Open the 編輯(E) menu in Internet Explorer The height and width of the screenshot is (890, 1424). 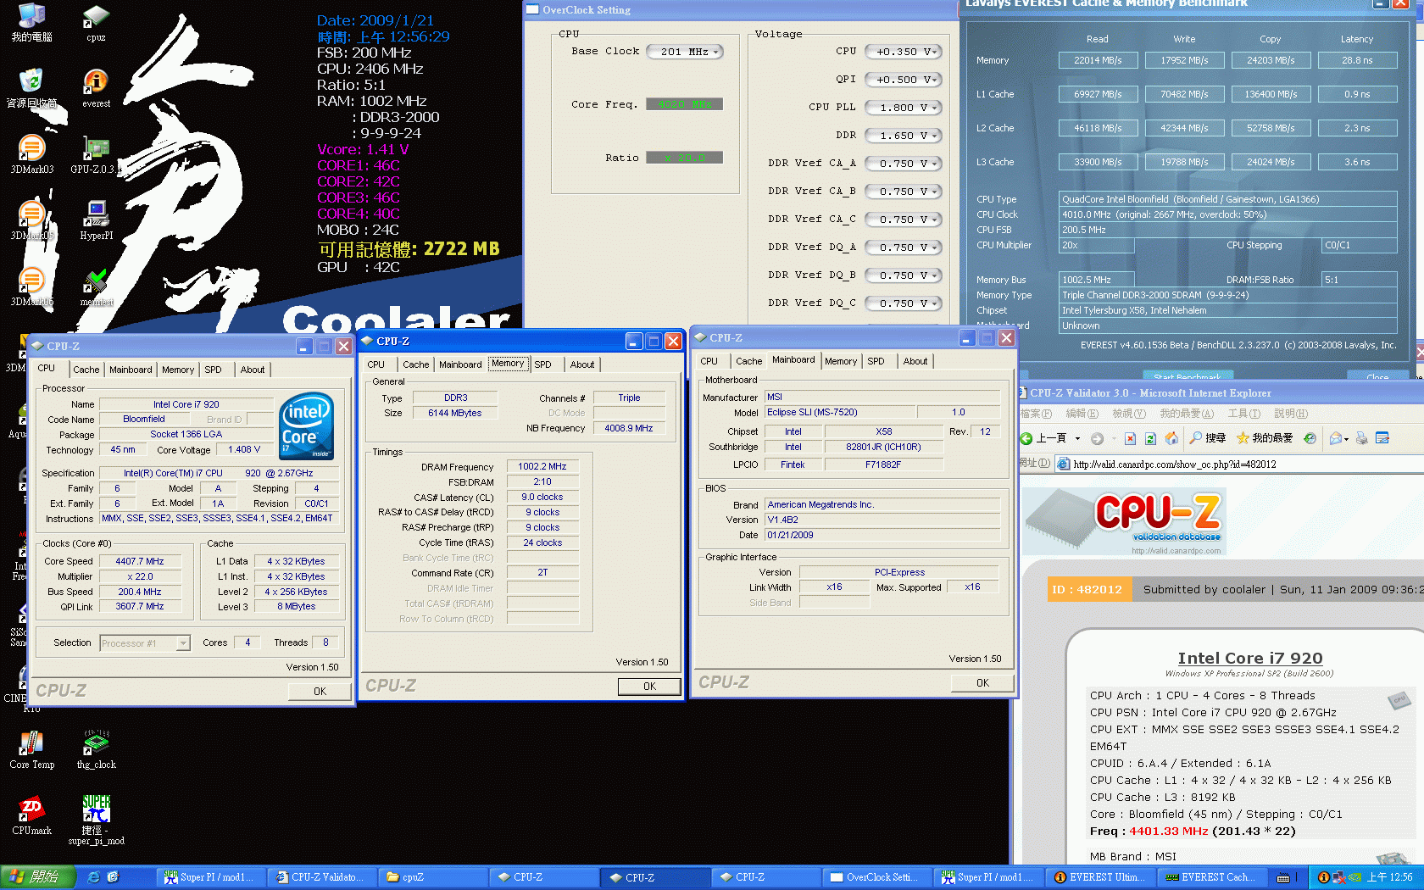click(1082, 414)
